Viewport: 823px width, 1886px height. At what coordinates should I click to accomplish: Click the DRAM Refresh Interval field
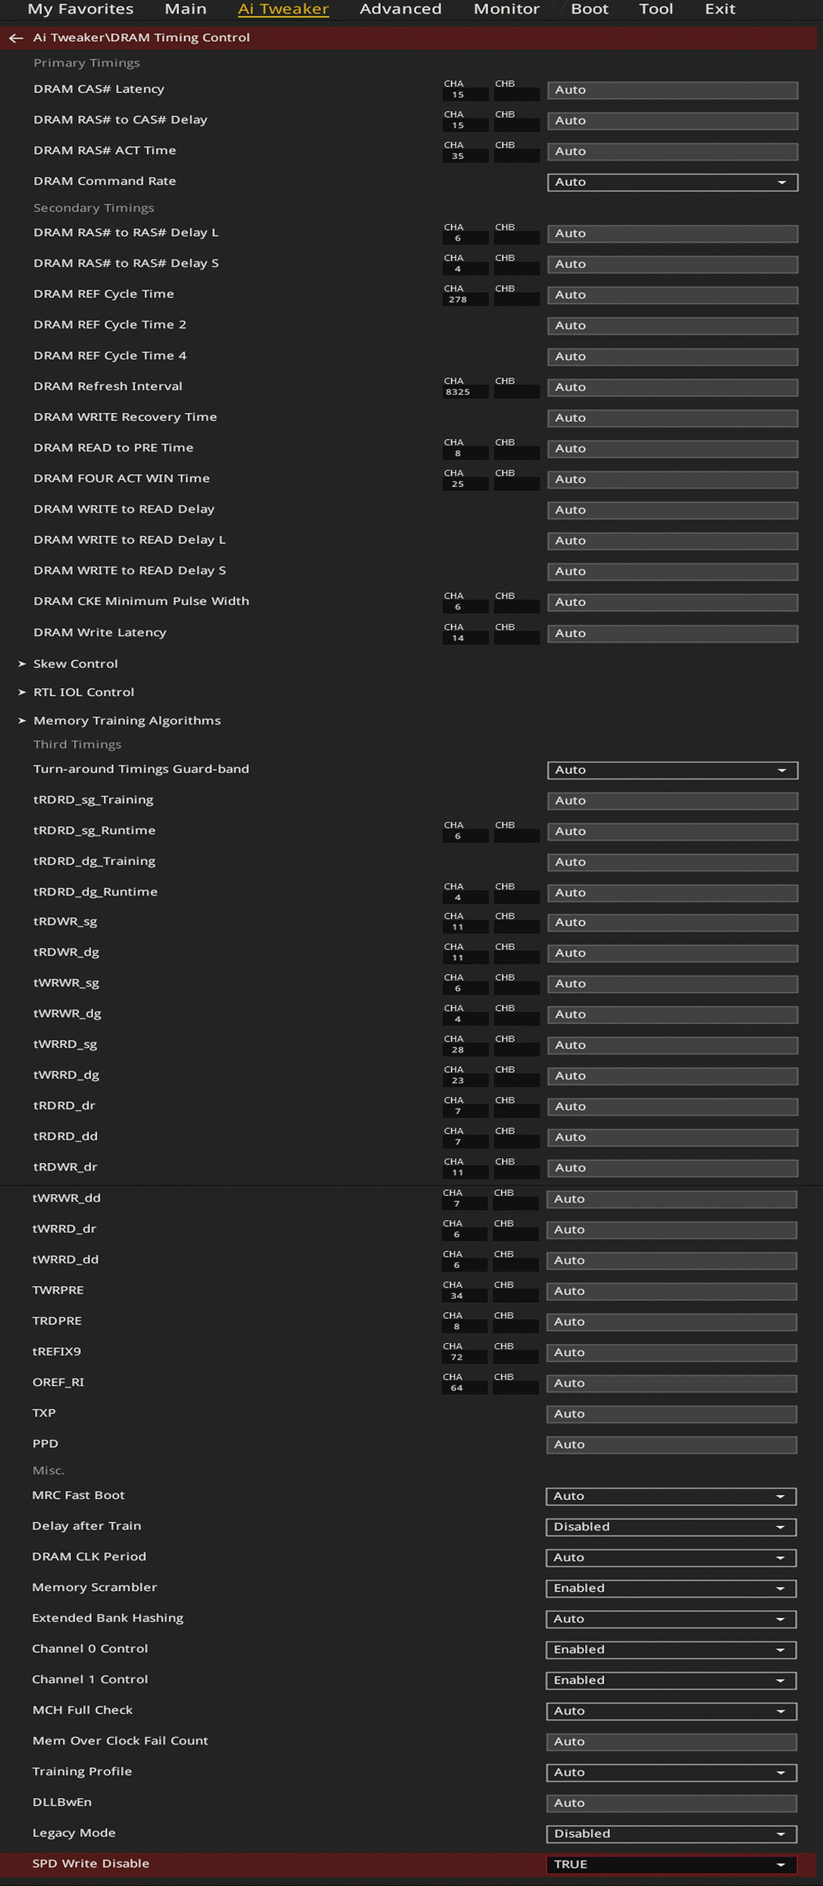coord(672,388)
